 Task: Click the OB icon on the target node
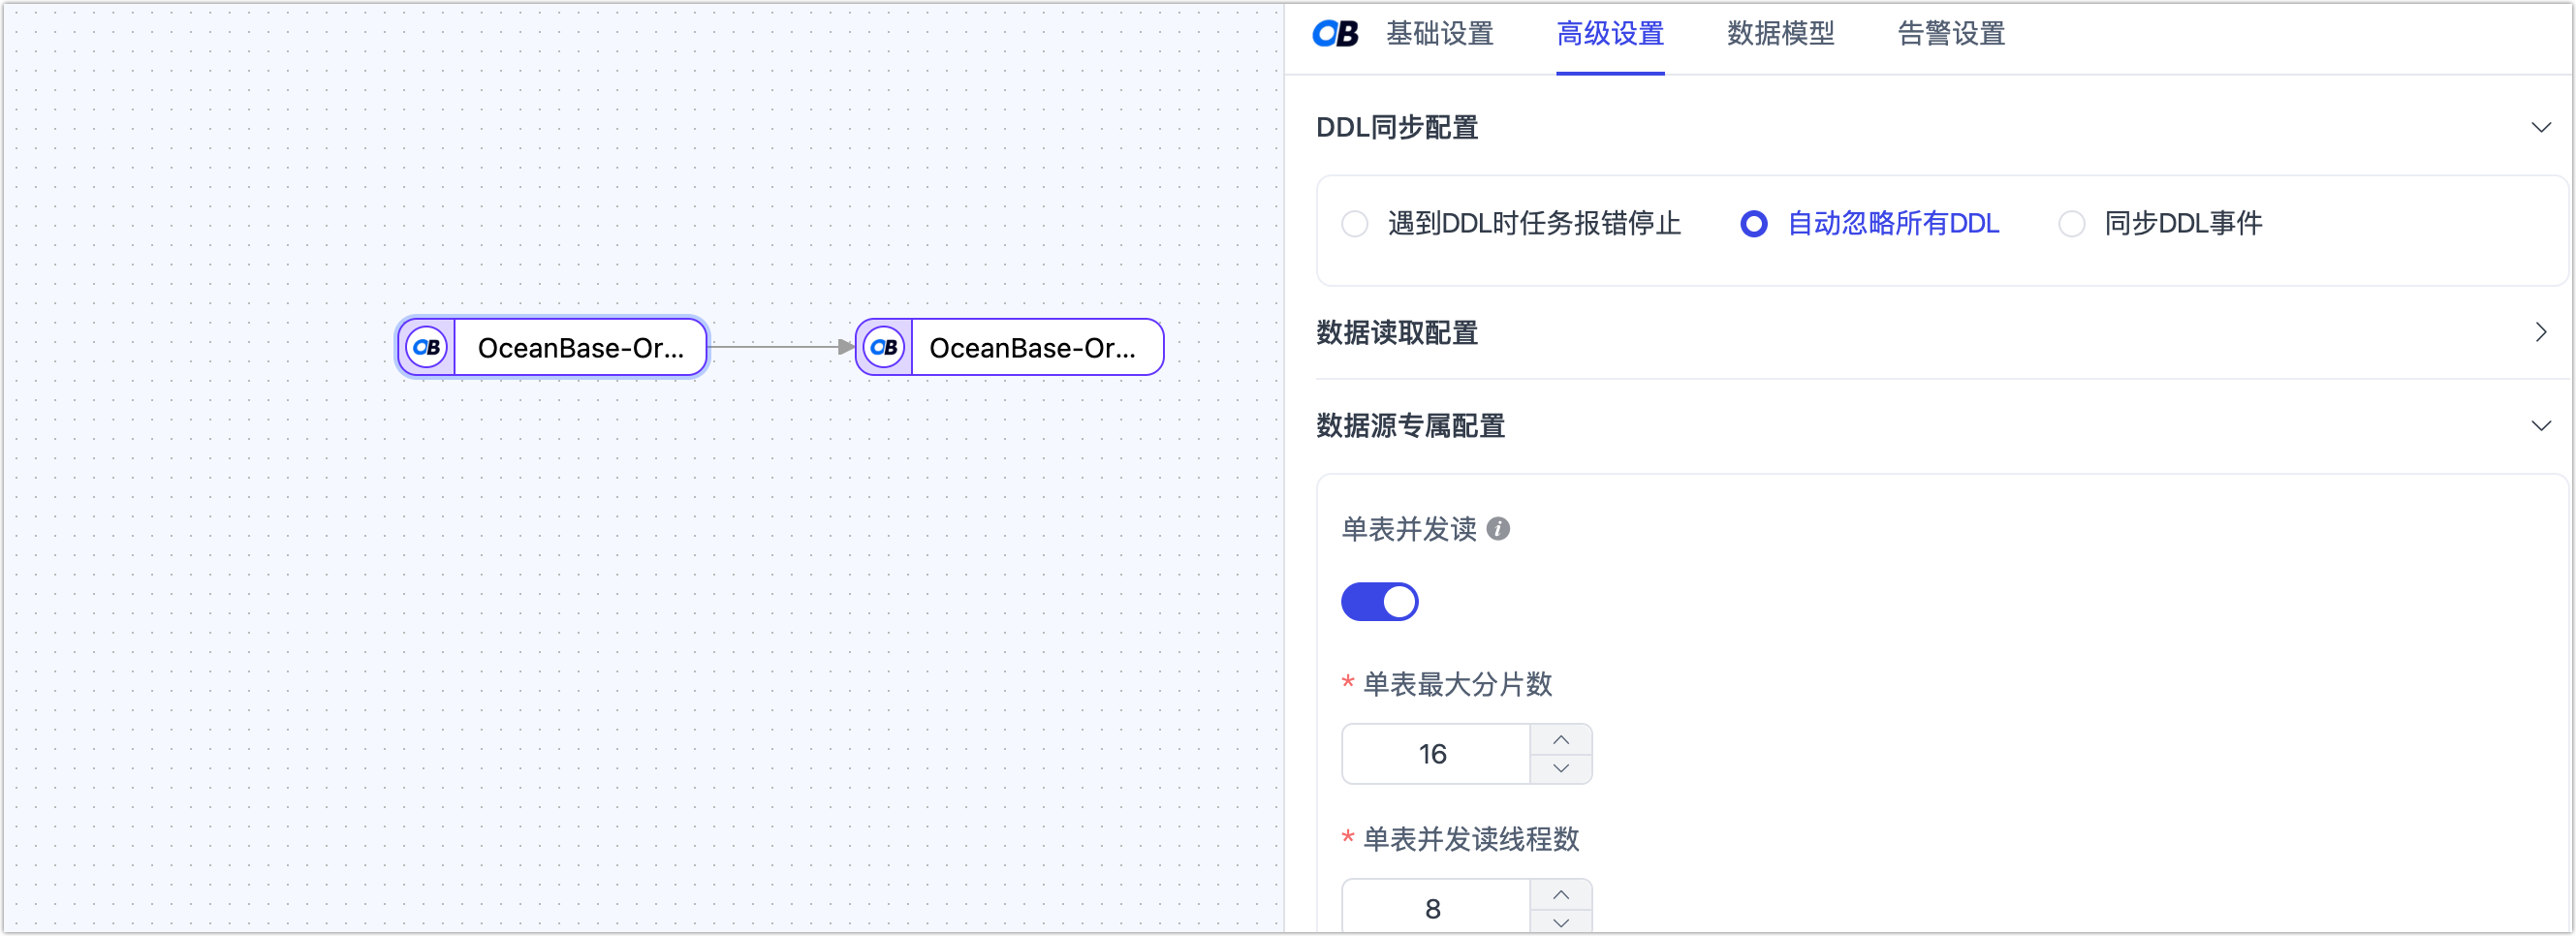(883, 347)
